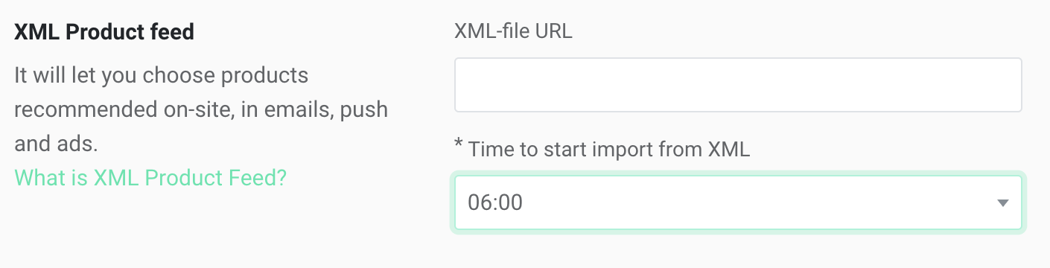Expand time list via the caret arrow
This screenshot has height=268, width=1050.
tap(1002, 203)
